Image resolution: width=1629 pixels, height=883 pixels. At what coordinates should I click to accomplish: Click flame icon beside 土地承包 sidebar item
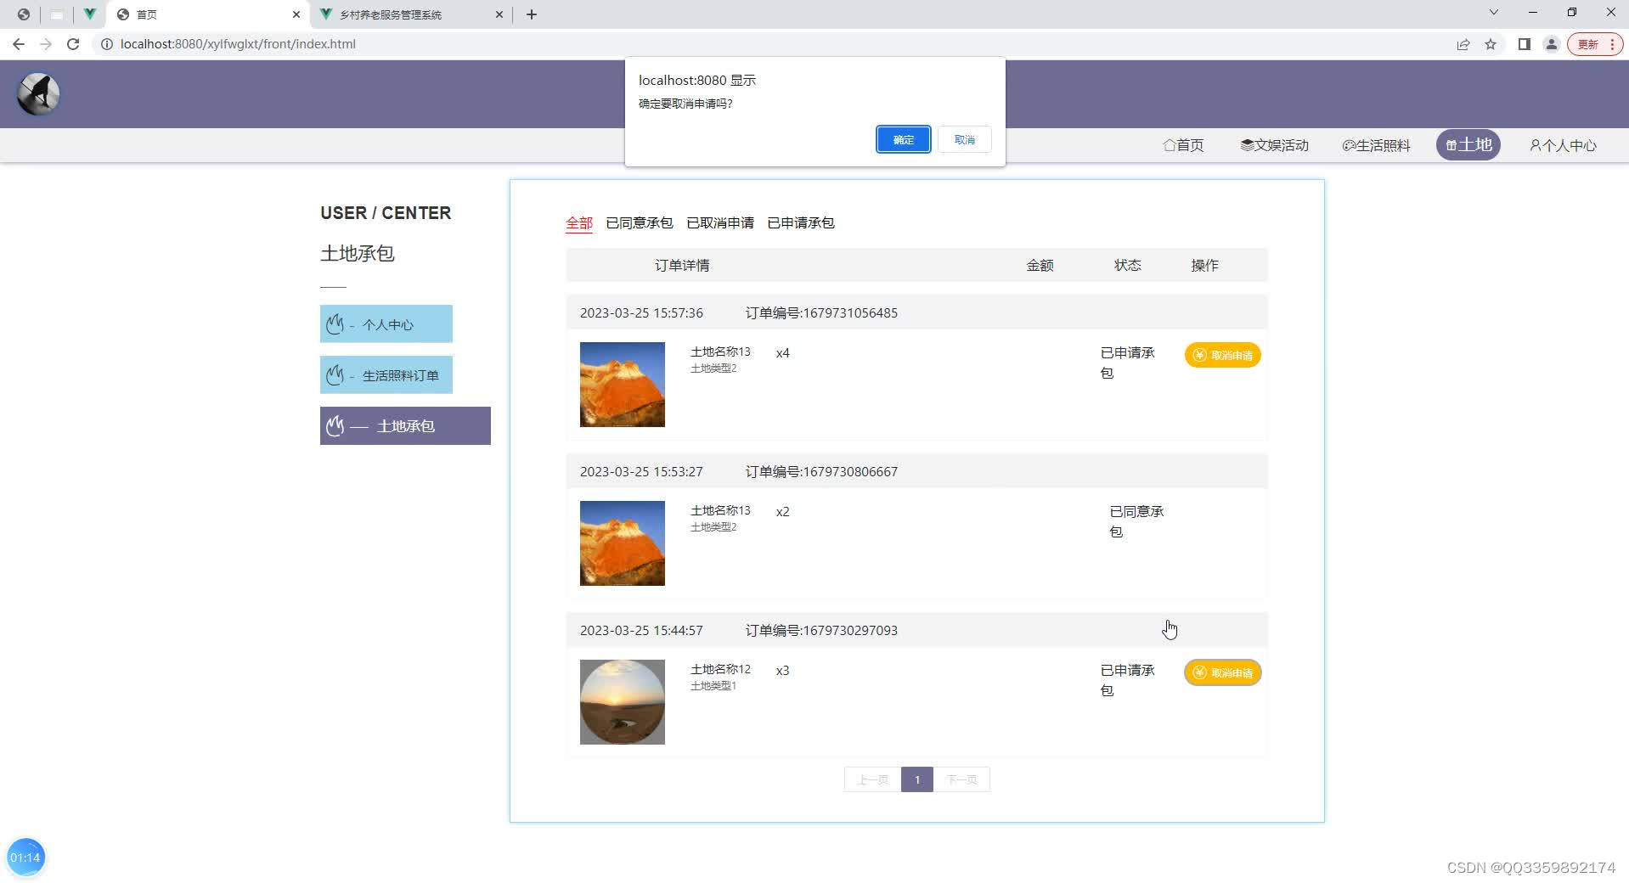point(335,425)
